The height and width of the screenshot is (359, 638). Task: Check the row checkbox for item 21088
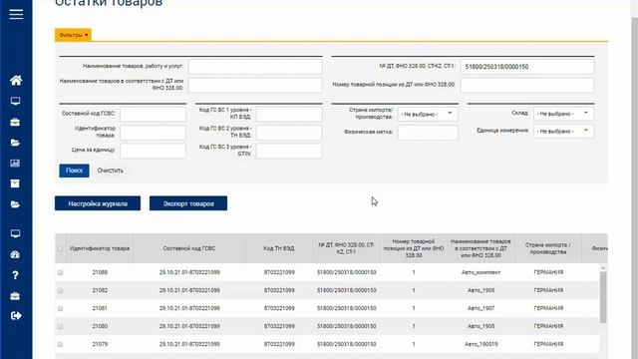point(60,272)
